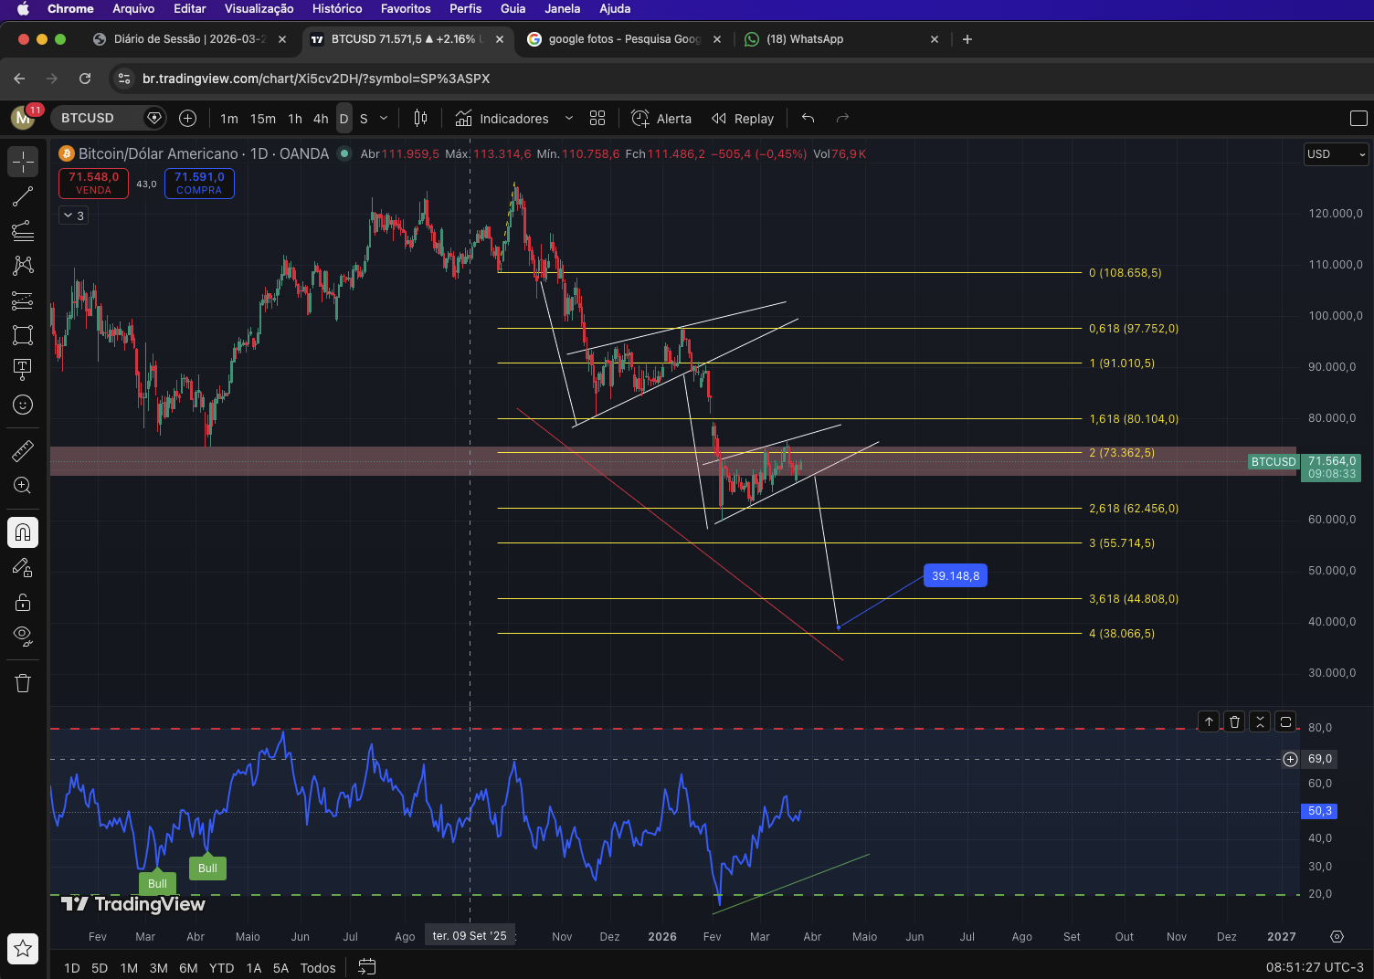The width and height of the screenshot is (1374, 979).
Task: Select the text annotation tool
Action: 23,368
